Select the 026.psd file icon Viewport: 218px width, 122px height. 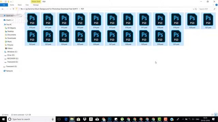[96, 36]
